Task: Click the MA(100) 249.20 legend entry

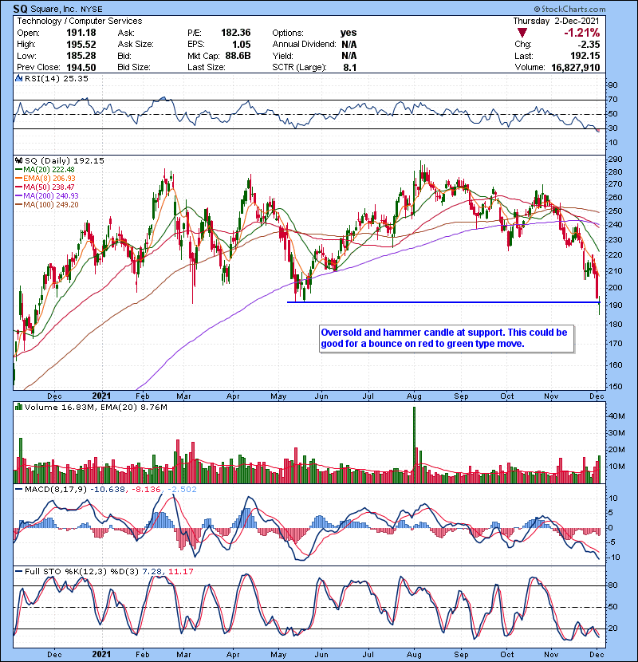Action: click(x=47, y=205)
